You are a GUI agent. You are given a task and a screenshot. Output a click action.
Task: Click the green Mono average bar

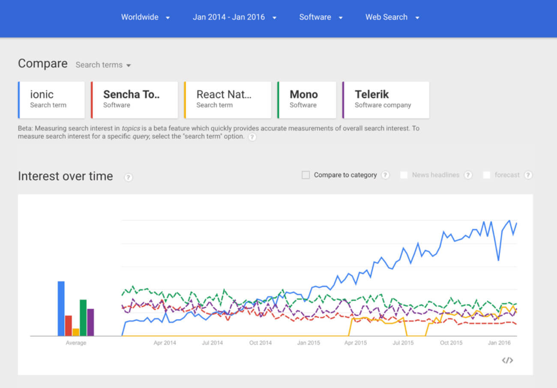(x=83, y=318)
